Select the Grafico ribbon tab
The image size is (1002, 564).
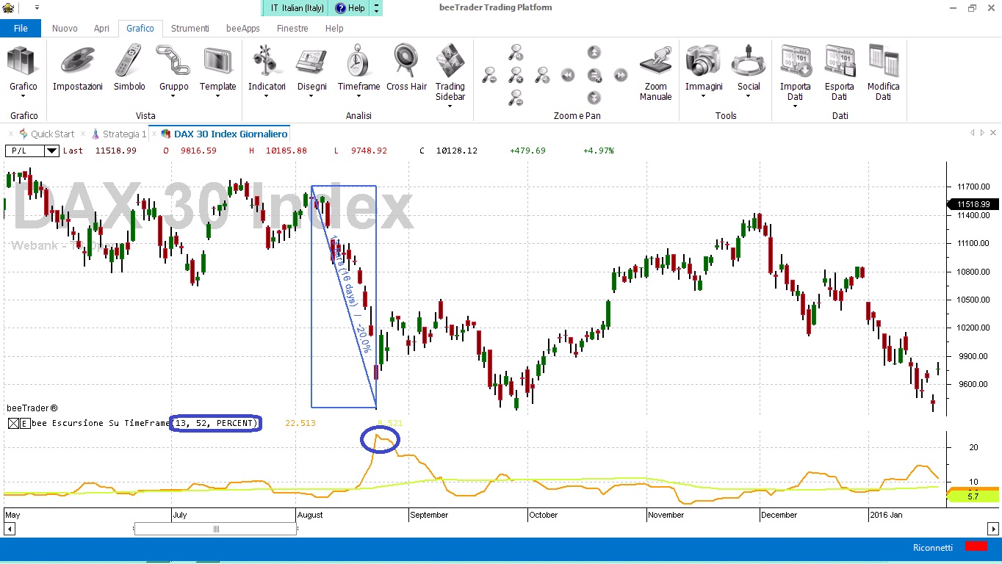coord(140,29)
